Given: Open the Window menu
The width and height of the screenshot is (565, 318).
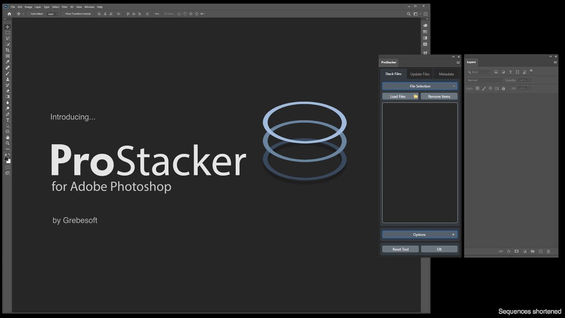Looking at the screenshot, I should click(x=89, y=7).
